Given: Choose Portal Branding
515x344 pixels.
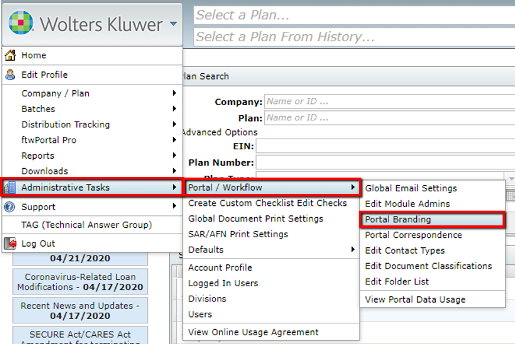Looking at the screenshot, I should 432,219.
